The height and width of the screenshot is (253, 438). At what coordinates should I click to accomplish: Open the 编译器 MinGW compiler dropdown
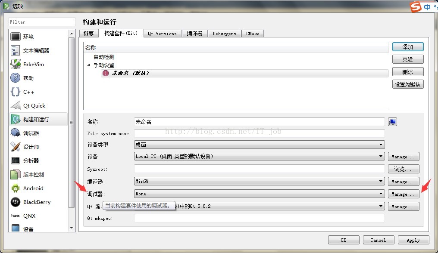[x=259, y=181]
